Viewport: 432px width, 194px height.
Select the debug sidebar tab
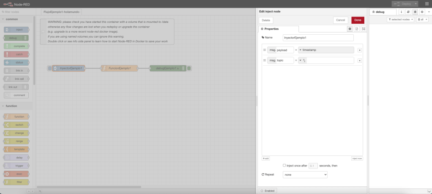coord(383,12)
